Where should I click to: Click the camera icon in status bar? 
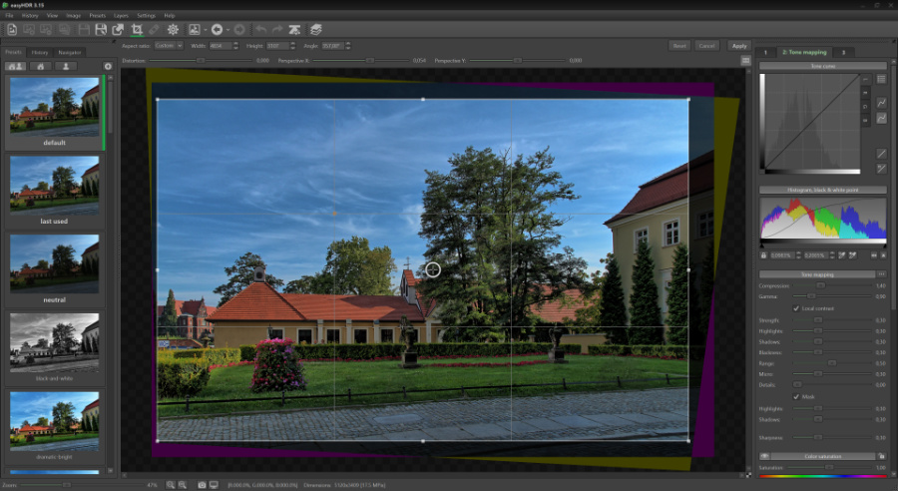pyautogui.click(x=202, y=485)
